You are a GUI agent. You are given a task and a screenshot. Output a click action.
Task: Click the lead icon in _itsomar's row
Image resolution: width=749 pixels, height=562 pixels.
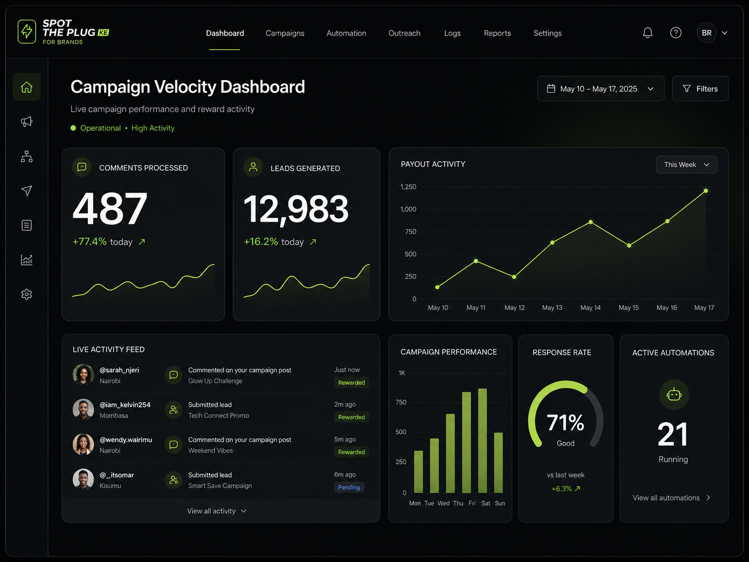pyautogui.click(x=174, y=480)
